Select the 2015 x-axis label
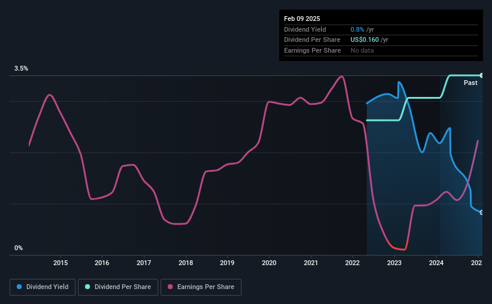 pos(60,263)
